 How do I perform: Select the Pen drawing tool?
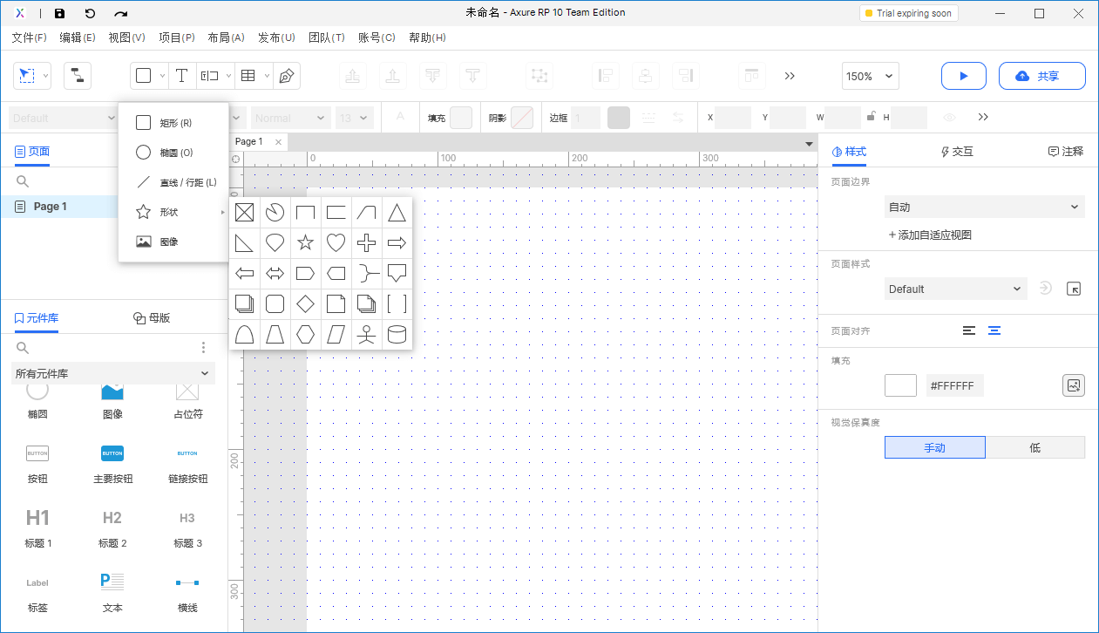(x=286, y=76)
